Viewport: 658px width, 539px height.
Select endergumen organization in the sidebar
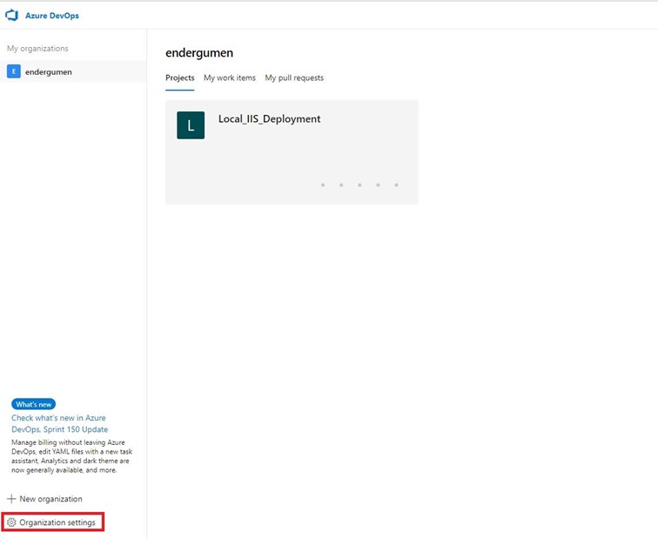click(x=49, y=71)
